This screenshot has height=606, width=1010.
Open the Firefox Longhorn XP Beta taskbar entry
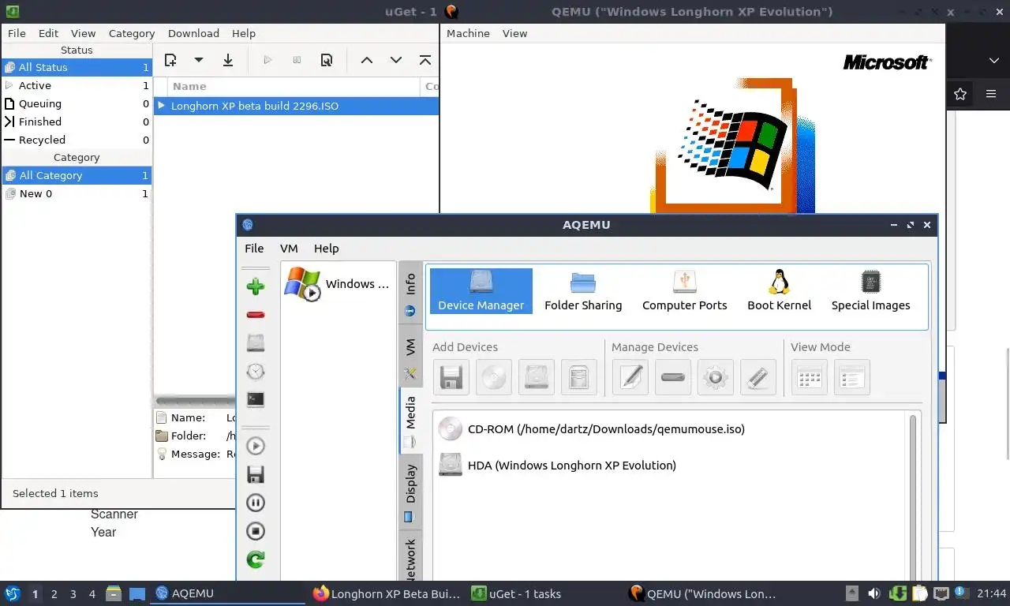tap(387, 594)
